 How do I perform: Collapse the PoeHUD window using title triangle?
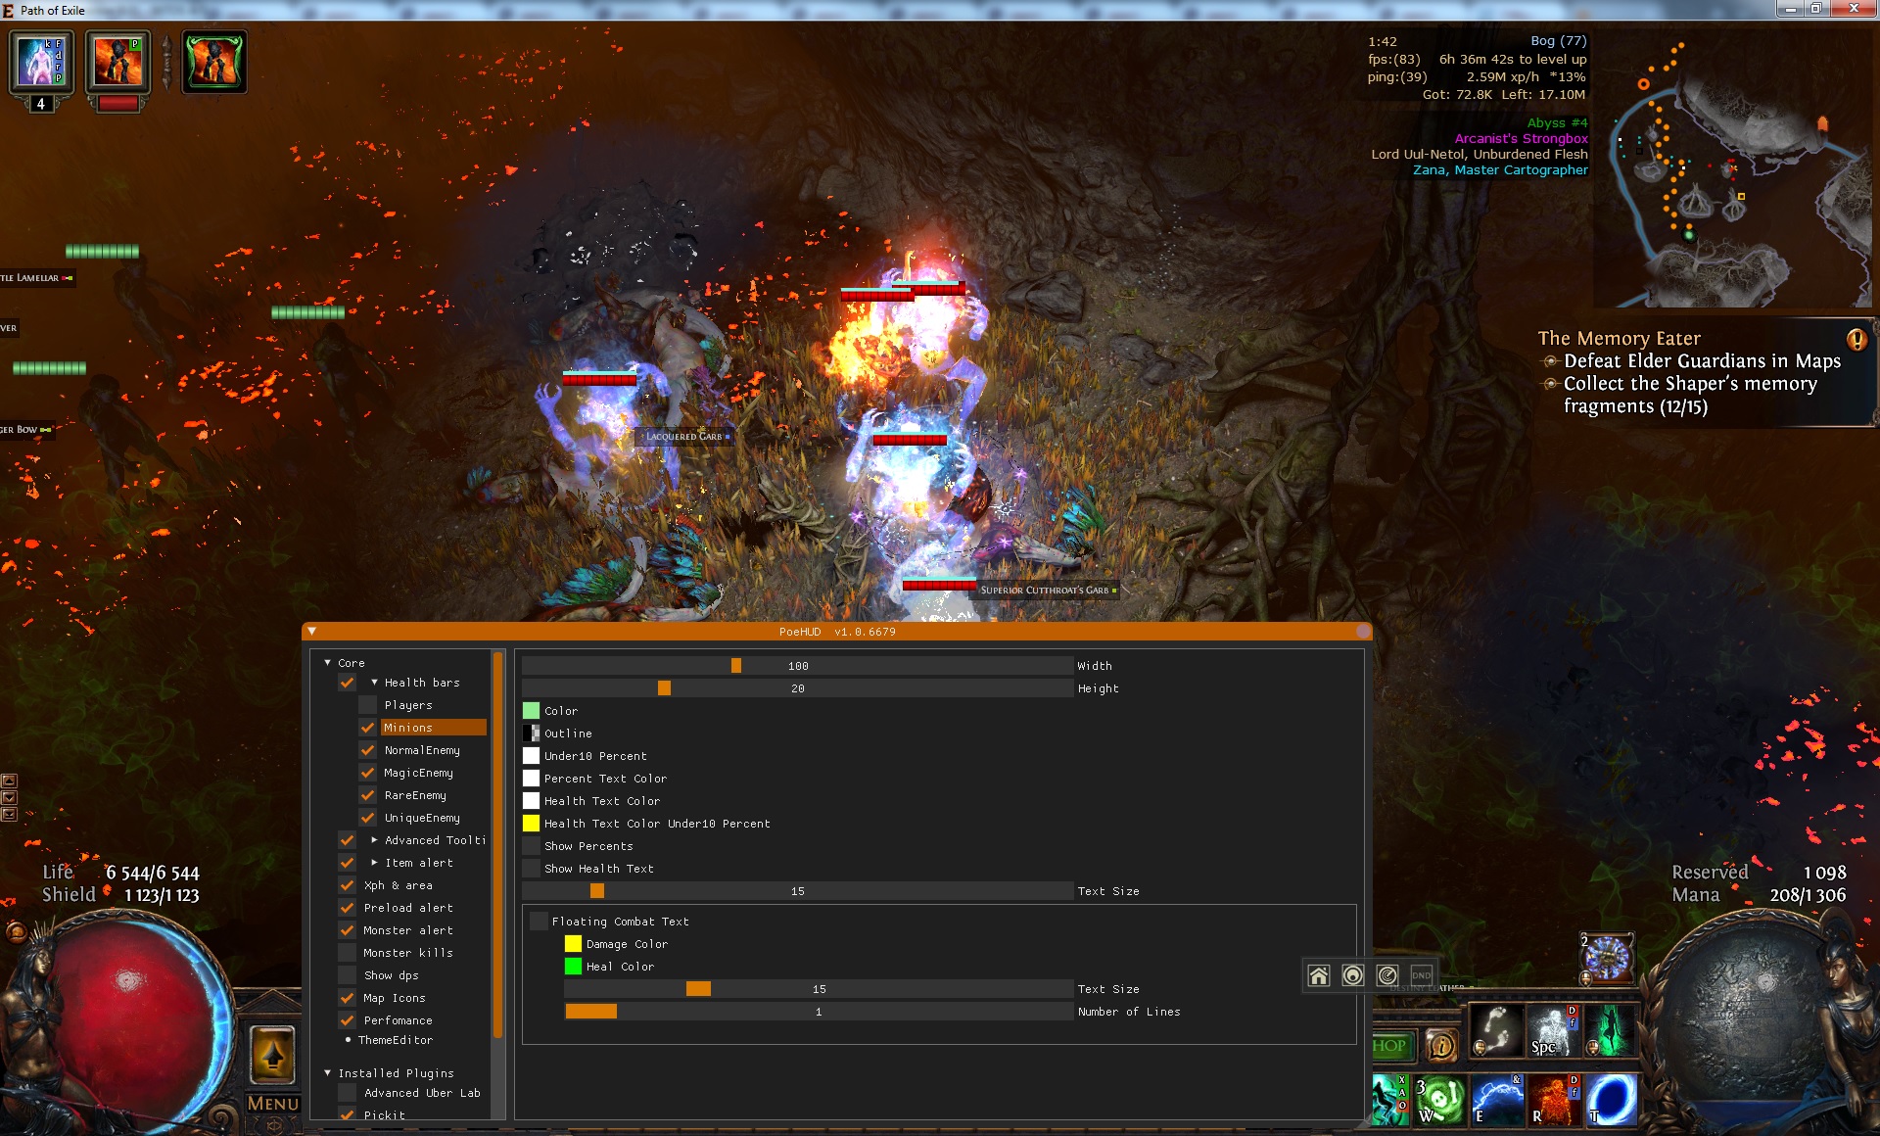tap(311, 632)
